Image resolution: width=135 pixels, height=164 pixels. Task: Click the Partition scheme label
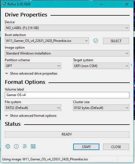(x=17, y=60)
